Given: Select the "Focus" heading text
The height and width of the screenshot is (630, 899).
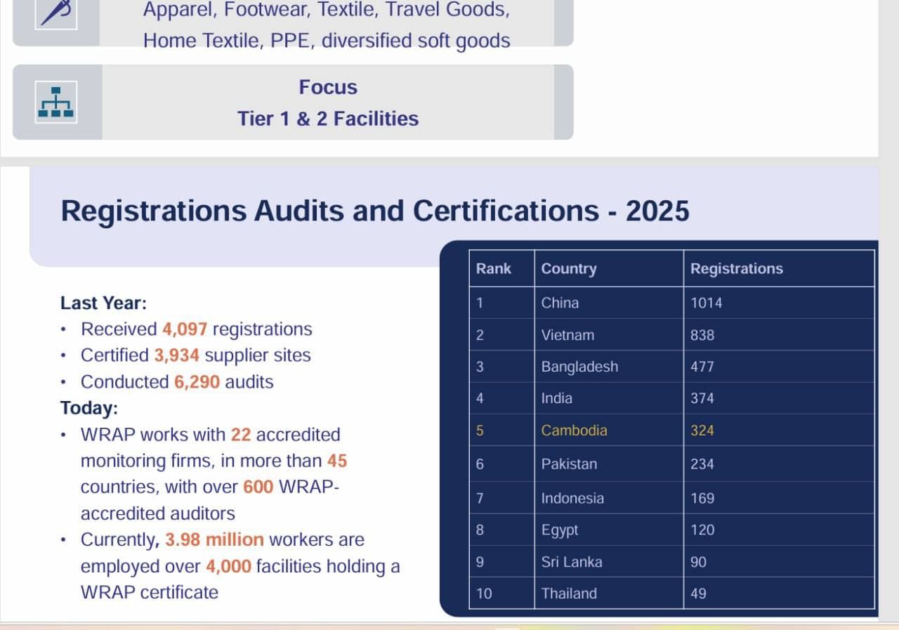Looking at the screenshot, I should click(328, 87).
